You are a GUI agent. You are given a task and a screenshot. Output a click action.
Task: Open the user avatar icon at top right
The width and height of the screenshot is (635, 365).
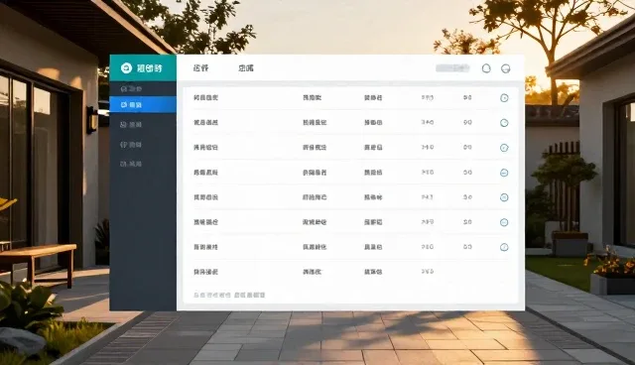pyautogui.click(x=505, y=68)
